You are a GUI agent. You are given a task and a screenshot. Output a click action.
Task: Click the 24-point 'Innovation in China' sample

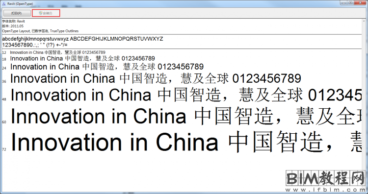tap(107, 67)
